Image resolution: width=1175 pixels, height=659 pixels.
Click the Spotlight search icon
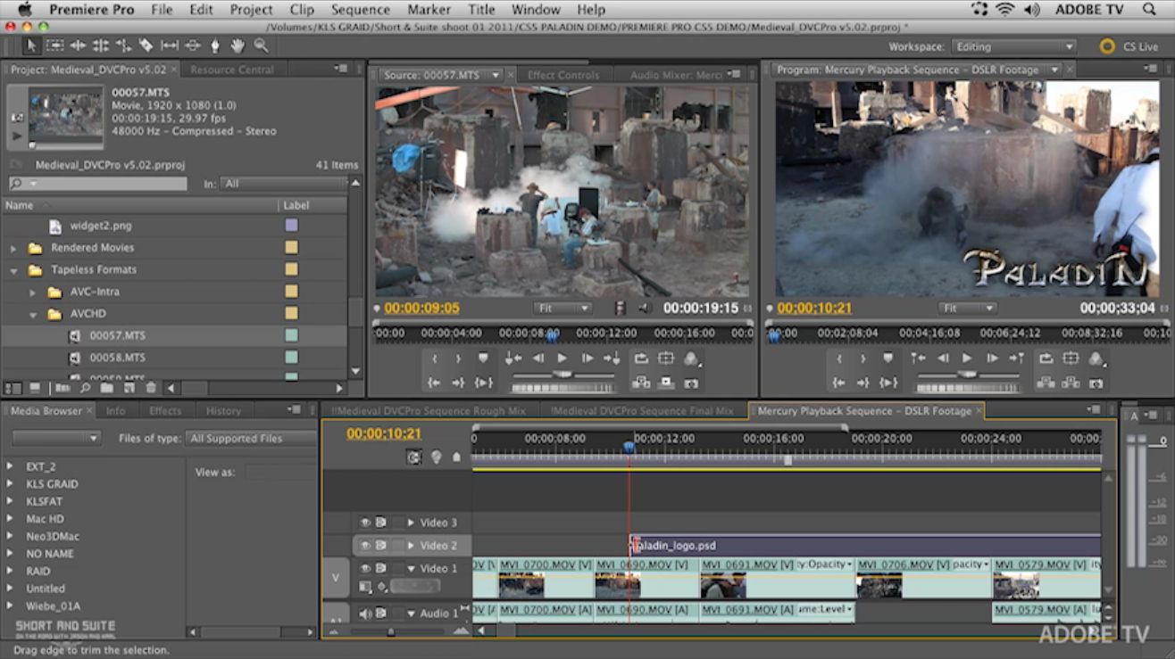(1149, 10)
